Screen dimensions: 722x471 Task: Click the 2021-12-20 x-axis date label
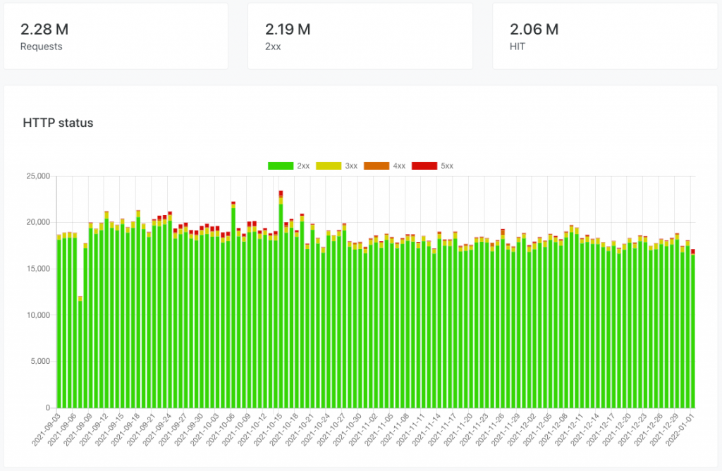tap(618, 429)
